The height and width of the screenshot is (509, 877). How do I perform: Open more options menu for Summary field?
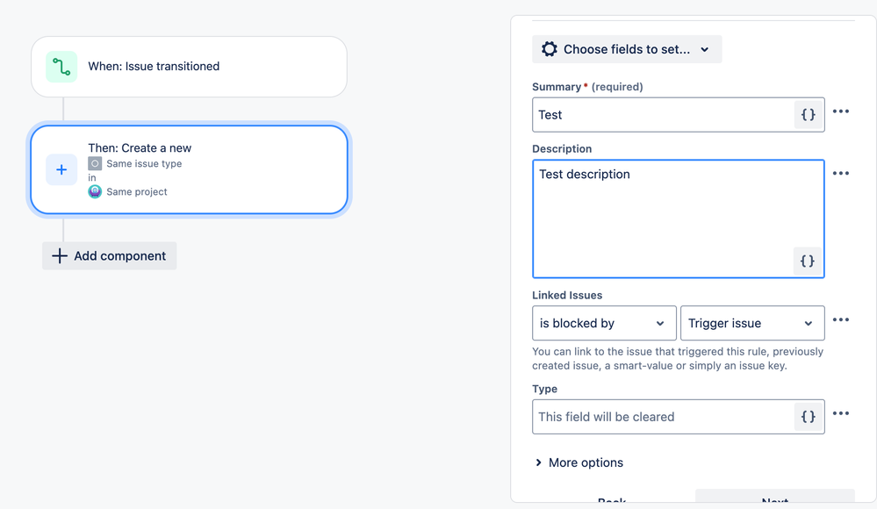click(841, 111)
